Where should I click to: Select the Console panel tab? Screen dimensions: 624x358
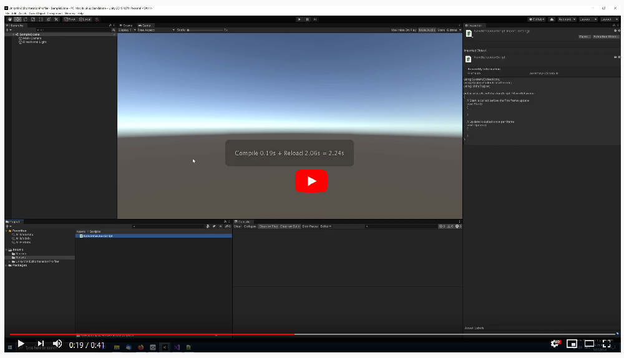242,221
